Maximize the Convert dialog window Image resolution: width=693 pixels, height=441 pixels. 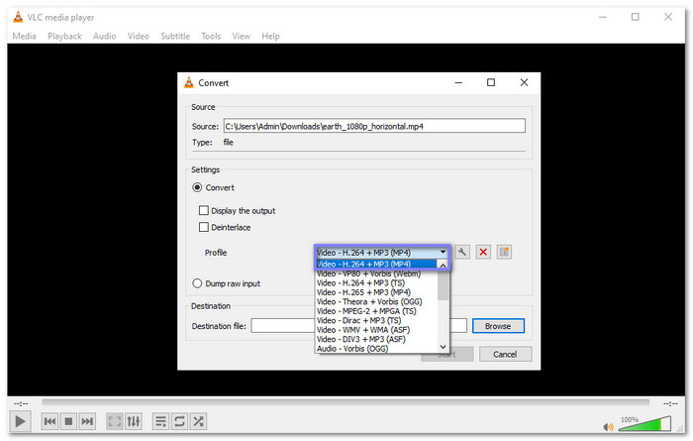click(491, 82)
